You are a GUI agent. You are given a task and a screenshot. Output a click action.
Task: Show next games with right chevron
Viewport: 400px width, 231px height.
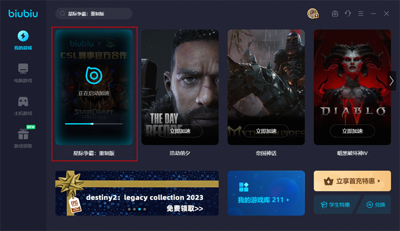point(391,81)
